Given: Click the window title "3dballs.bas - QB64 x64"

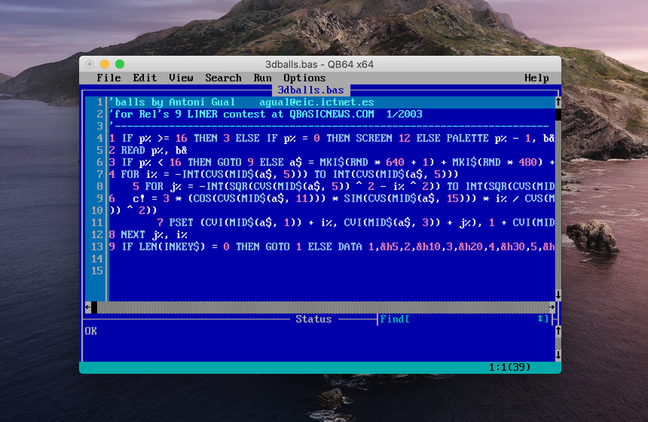Looking at the screenshot, I should tap(319, 64).
